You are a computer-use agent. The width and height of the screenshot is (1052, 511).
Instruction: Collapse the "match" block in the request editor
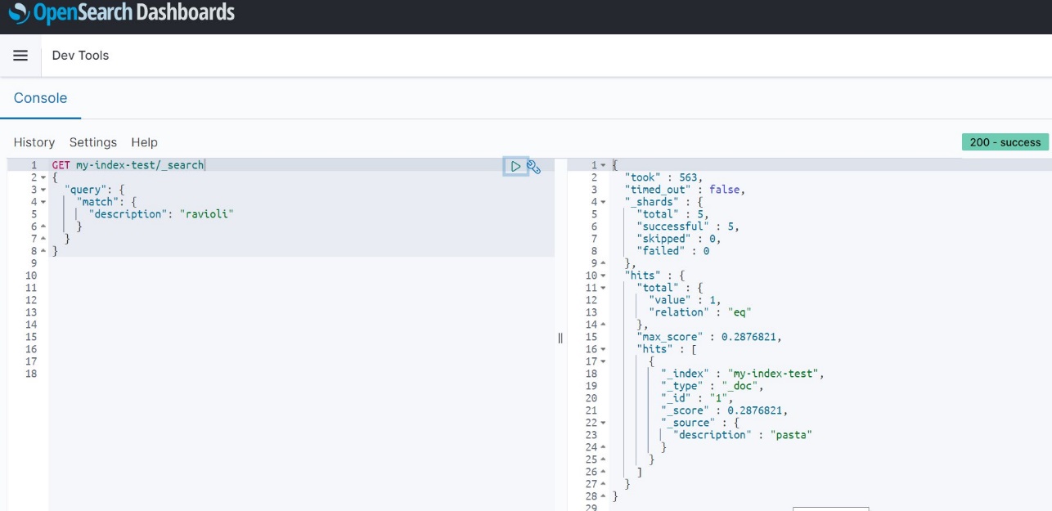[x=43, y=202]
